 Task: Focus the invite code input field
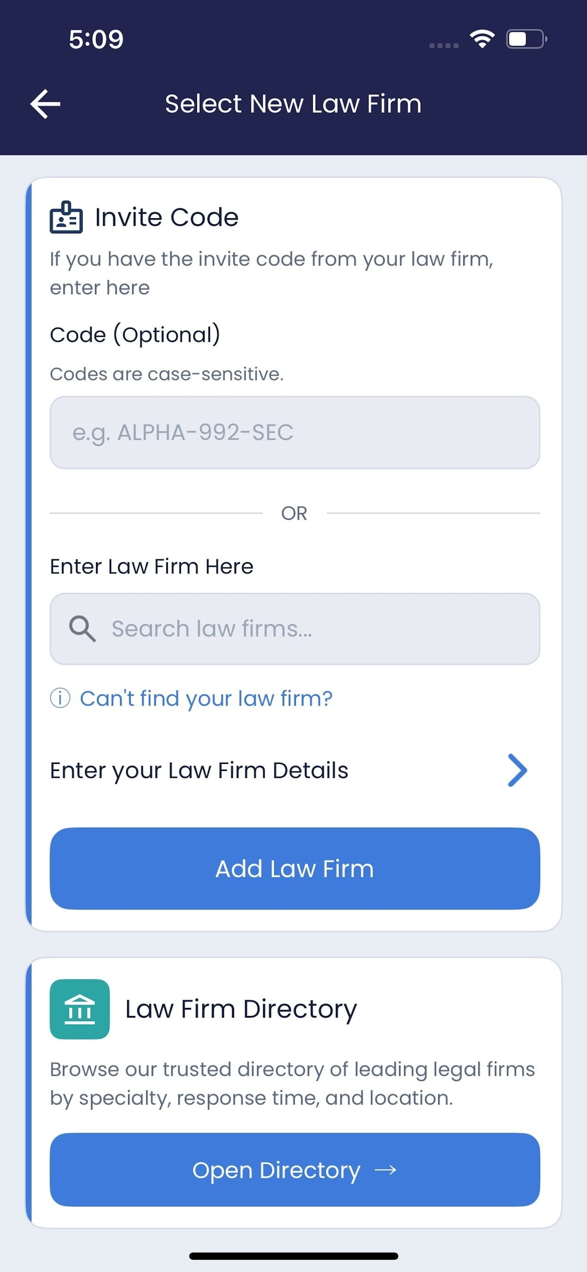[294, 433]
